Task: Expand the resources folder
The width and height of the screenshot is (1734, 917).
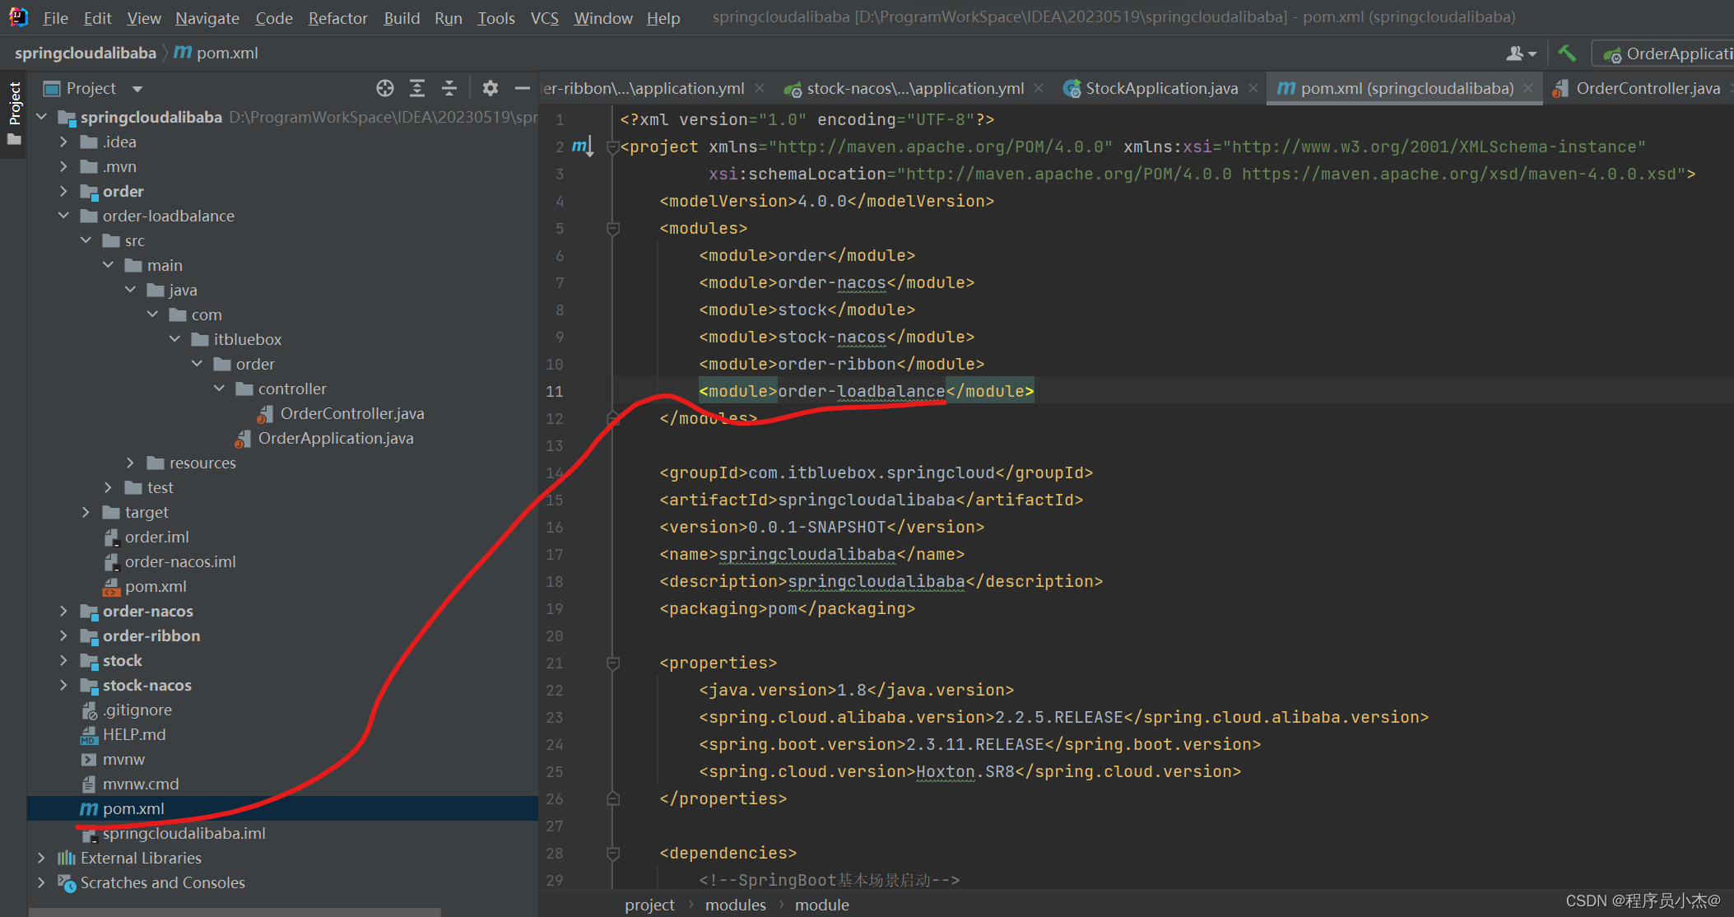Action: [130, 463]
